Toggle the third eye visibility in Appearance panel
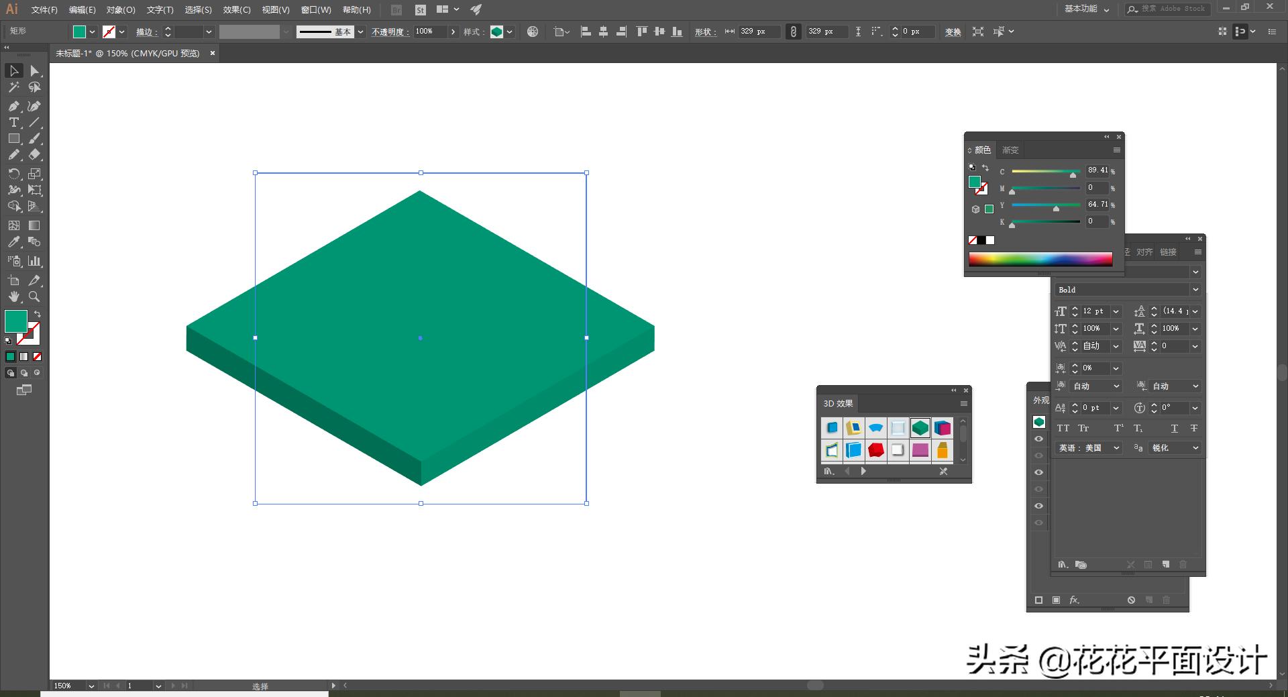Screen dimensions: 1288x697 [1038, 472]
